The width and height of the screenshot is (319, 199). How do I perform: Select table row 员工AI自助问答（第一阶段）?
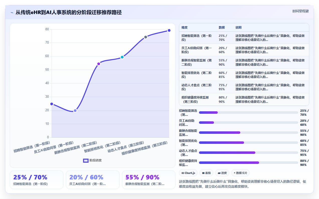pyautogui.click(x=244, y=50)
